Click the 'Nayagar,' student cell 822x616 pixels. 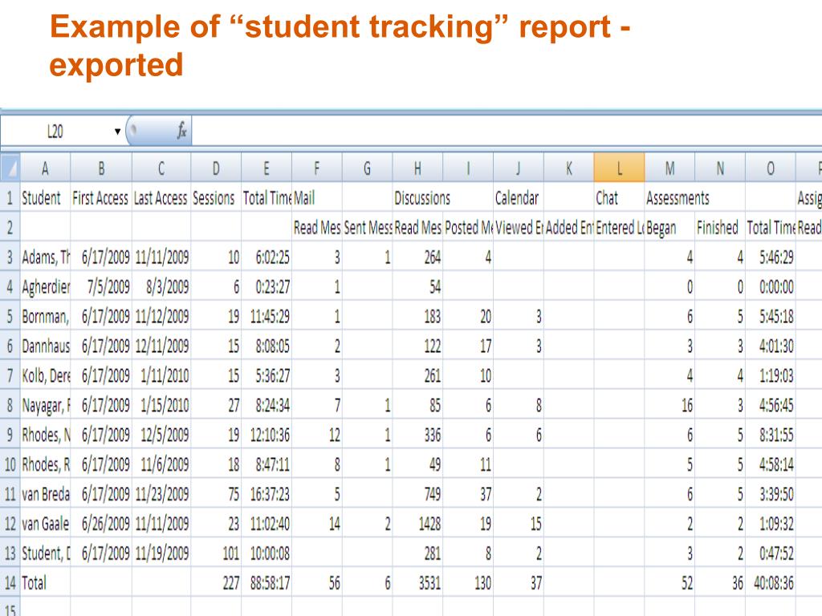pos(45,405)
